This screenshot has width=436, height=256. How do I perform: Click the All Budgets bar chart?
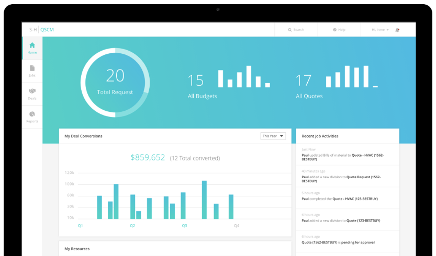(x=244, y=76)
